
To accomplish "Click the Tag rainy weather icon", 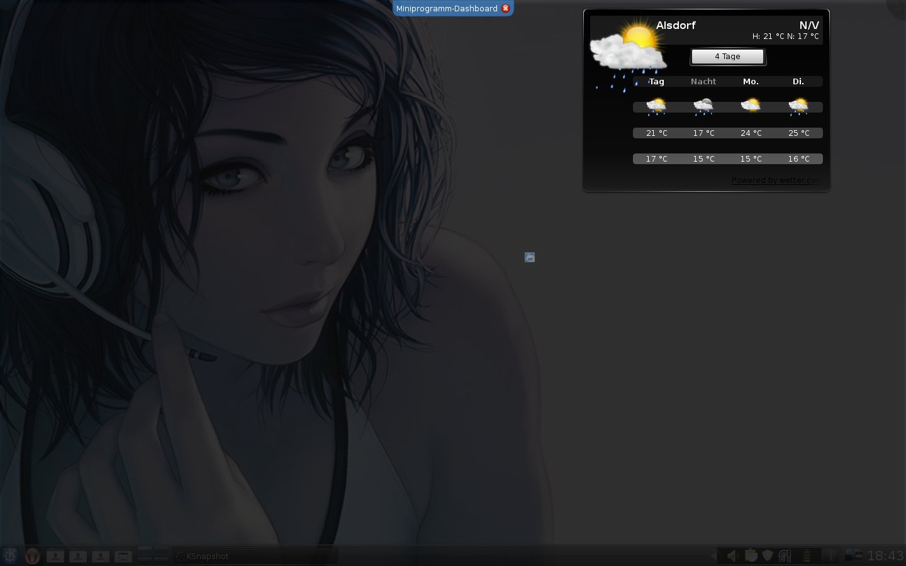I will (656, 106).
